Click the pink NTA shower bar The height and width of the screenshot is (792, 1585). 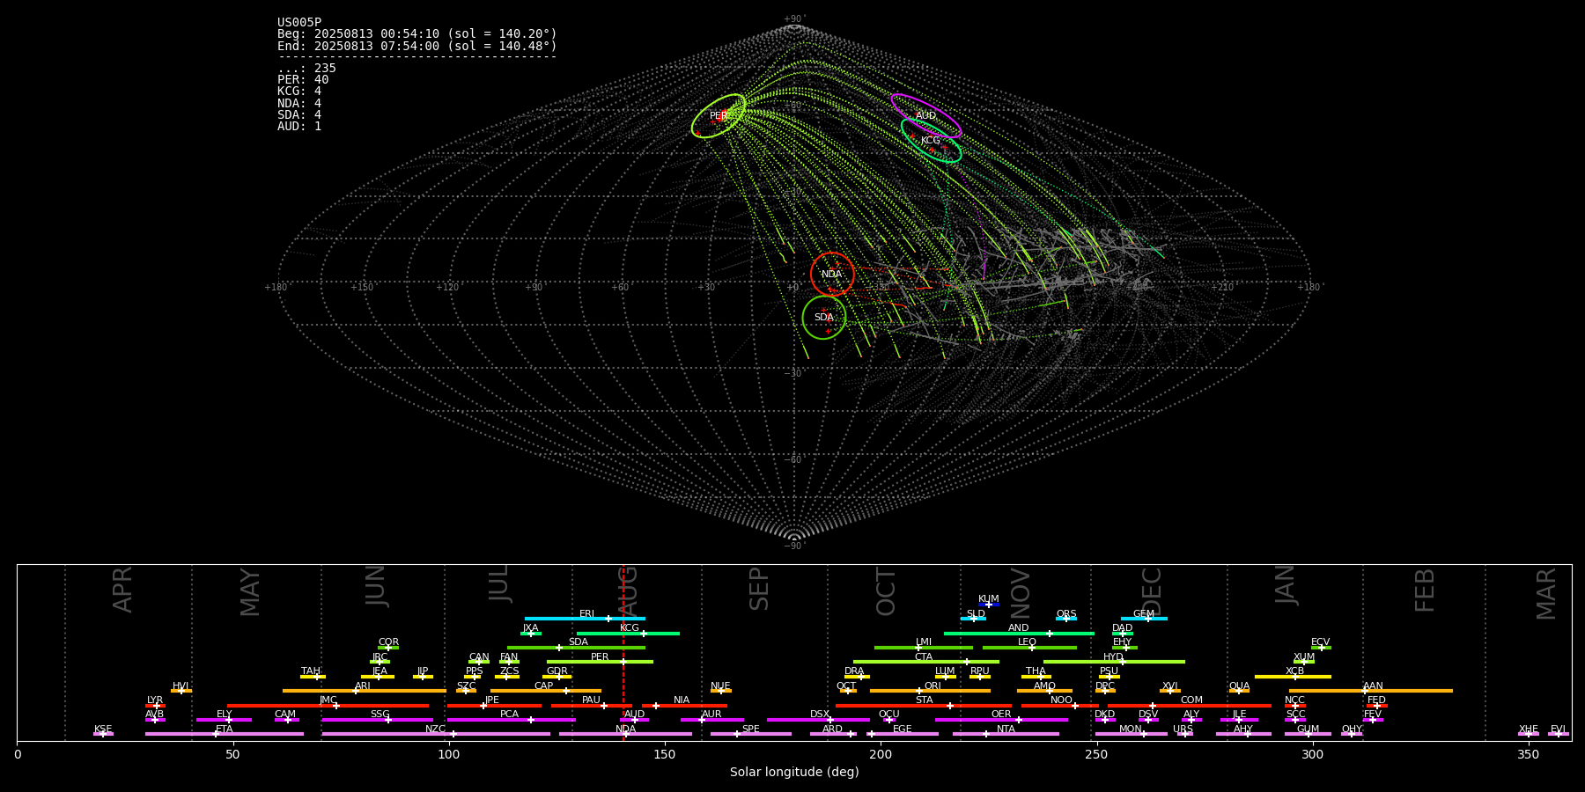click(1006, 734)
